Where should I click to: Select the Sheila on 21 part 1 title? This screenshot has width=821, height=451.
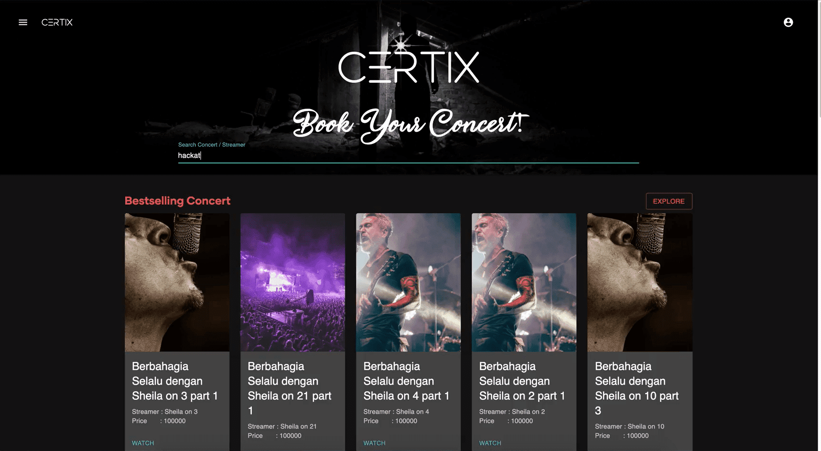point(290,388)
